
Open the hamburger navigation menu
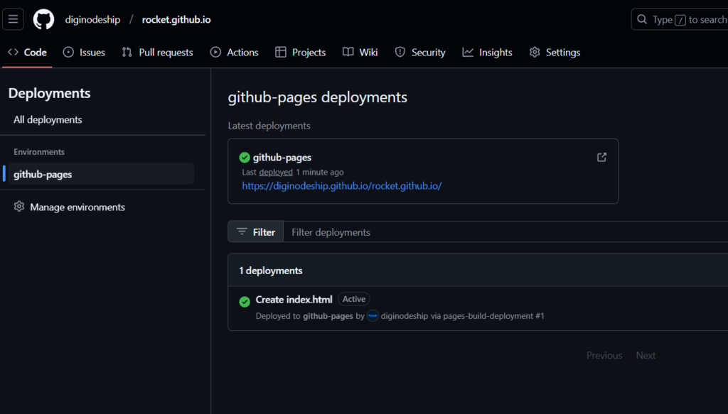pyautogui.click(x=14, y=19)
